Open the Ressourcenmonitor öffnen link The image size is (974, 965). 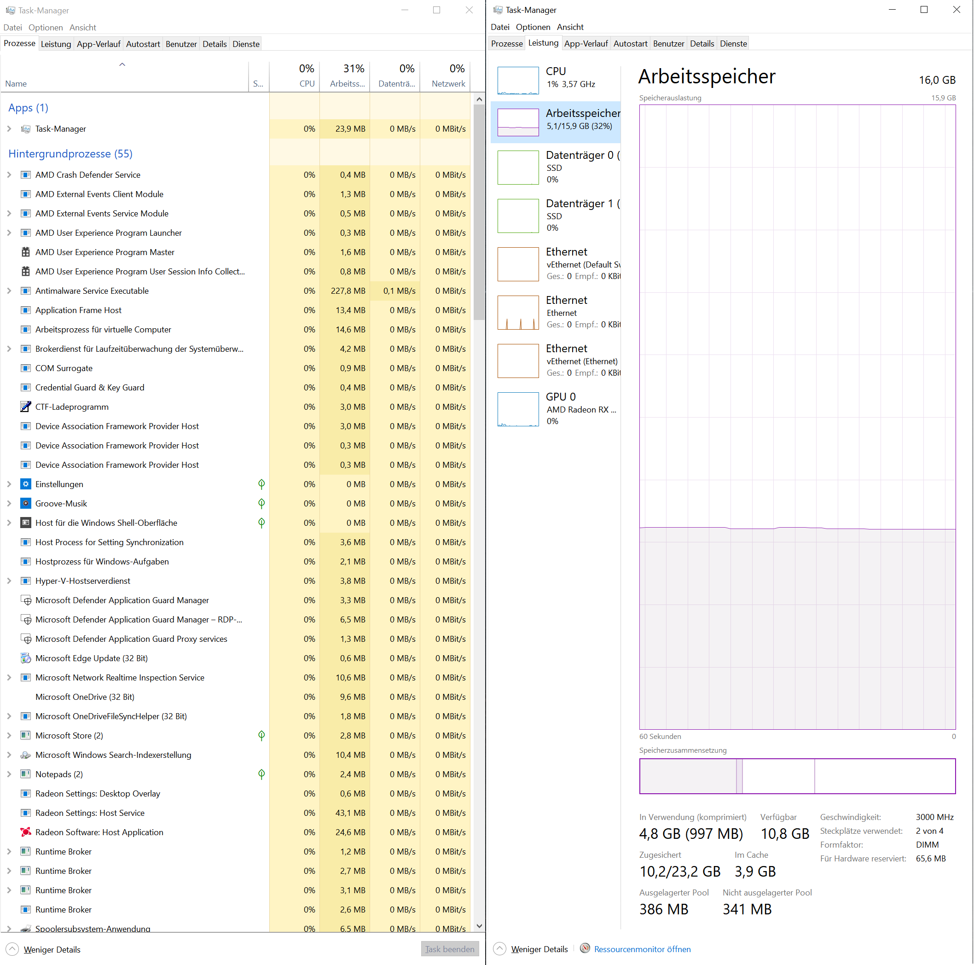[x=642, y=949]
